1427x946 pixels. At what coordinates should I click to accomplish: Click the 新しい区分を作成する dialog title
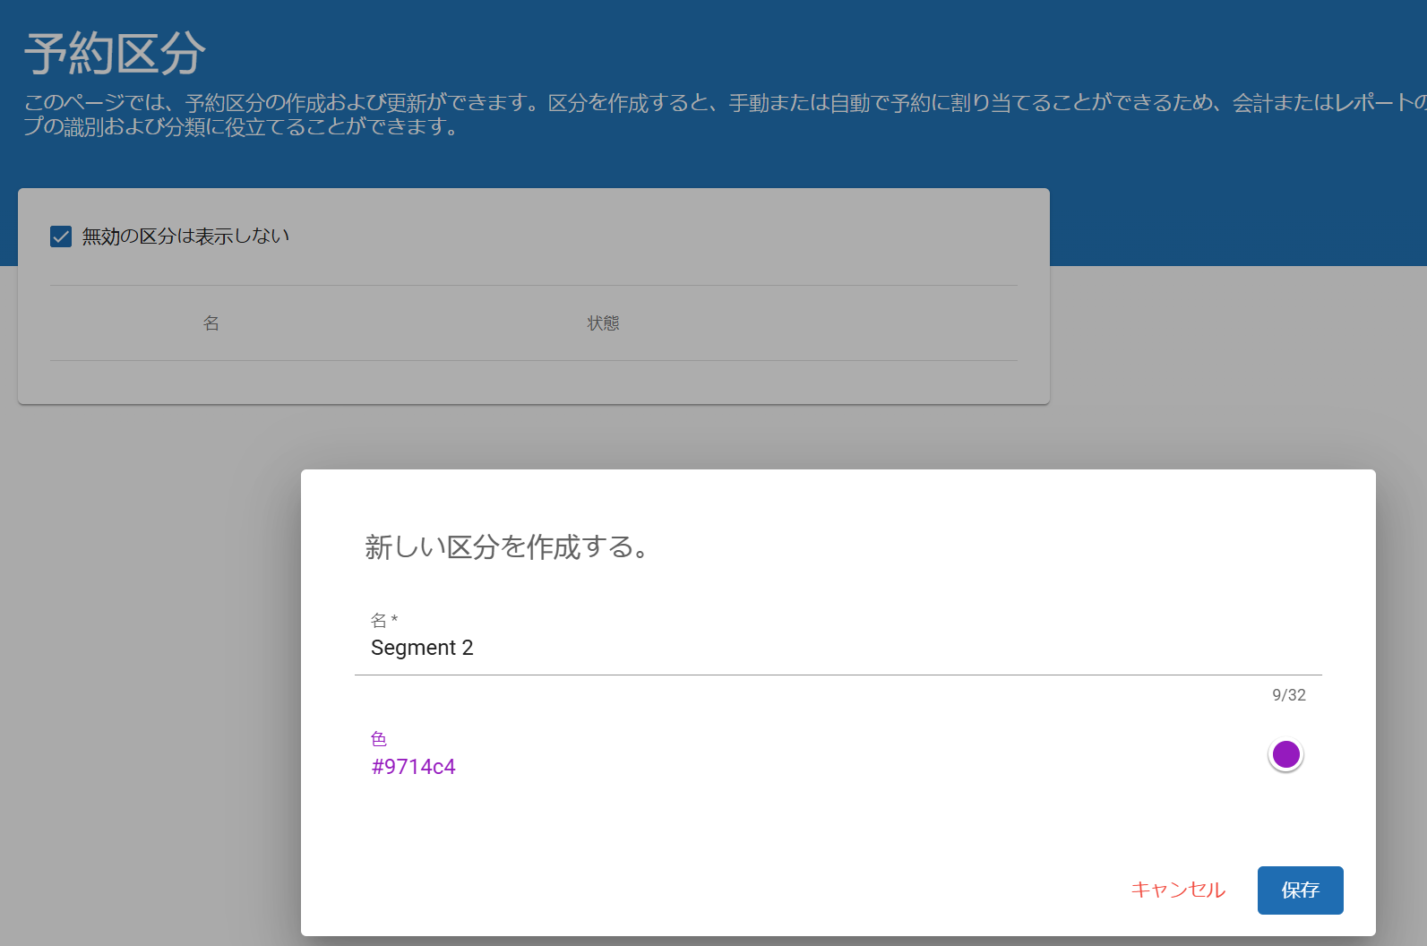pyautogui.click(x=507, y=546)
